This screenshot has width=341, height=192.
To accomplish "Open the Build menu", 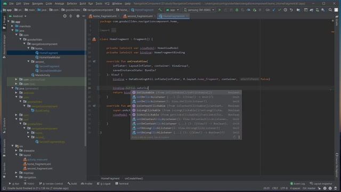I will coord(83,4).
